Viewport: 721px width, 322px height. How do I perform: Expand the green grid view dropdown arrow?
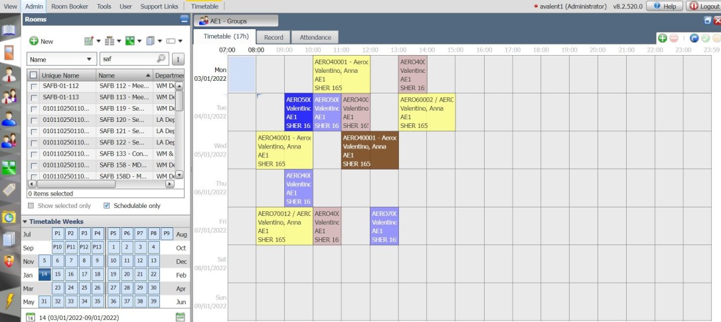139,41
